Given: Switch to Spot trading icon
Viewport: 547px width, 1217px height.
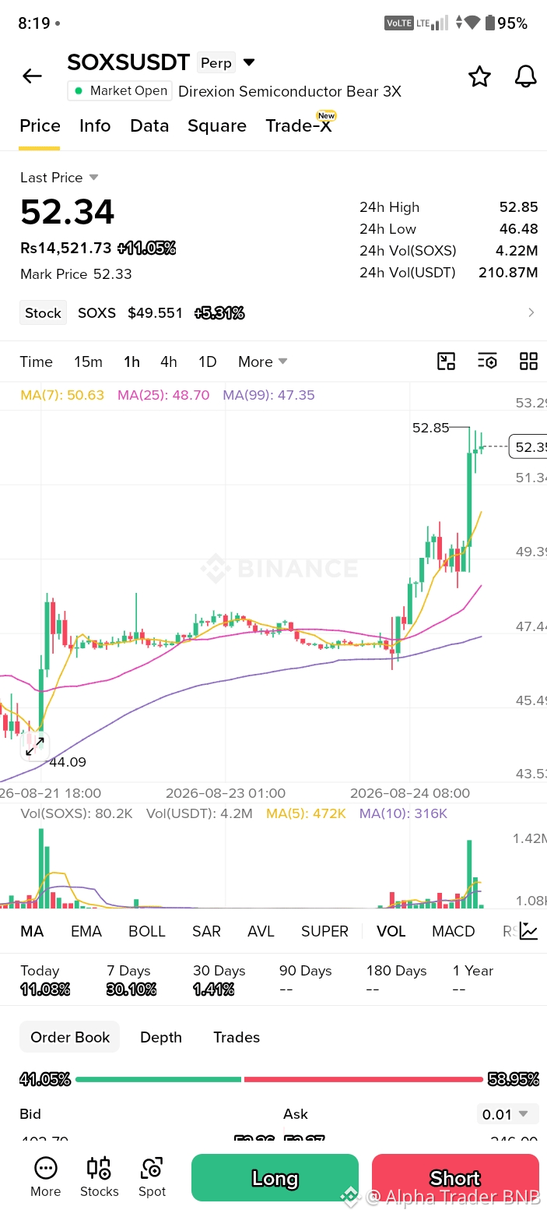Looking at the screenshot, I should 152,1177.
